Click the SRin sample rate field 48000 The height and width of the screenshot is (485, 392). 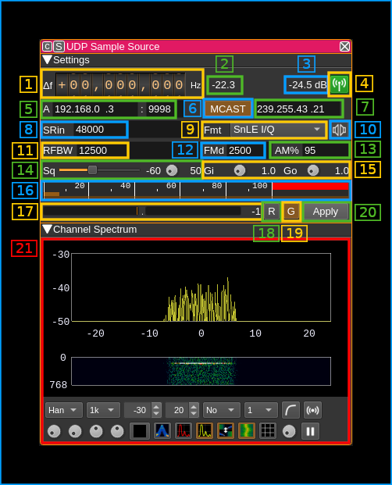coord(100,130)
